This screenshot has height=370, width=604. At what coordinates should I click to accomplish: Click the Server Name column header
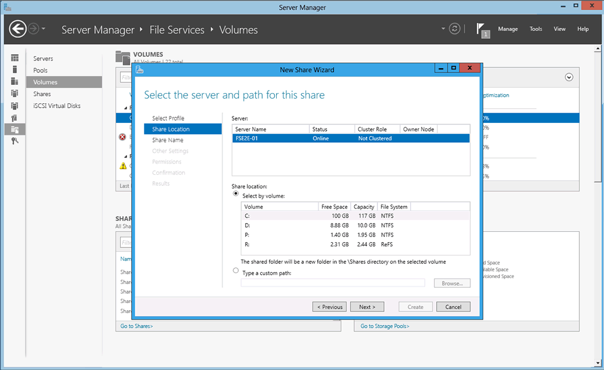(271, 129)
